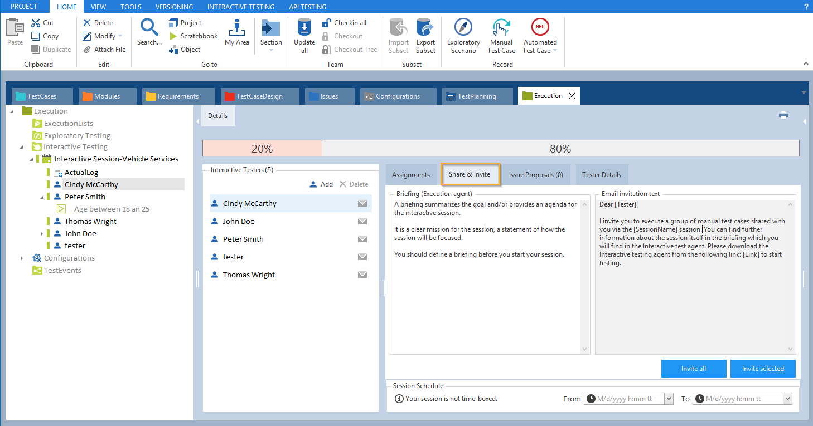Viewport: 813px width, 426px height.
Task: Click the Invite all button
Action: click(694, 369)
